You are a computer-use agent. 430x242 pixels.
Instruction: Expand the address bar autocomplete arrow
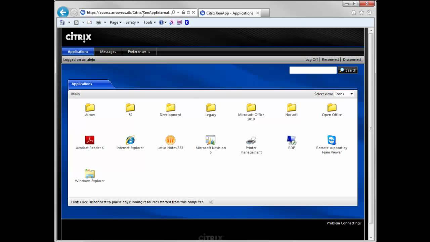[x=178, y=12]
